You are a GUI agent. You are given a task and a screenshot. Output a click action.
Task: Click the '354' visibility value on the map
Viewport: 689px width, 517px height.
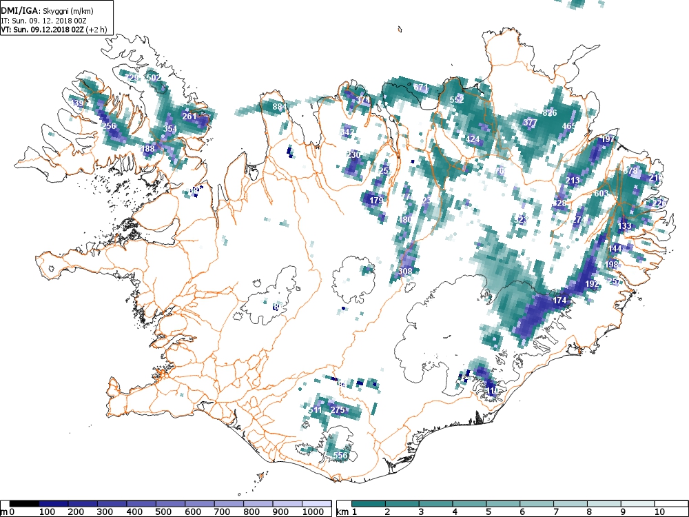pyautogui.click(x=170, y=129)
